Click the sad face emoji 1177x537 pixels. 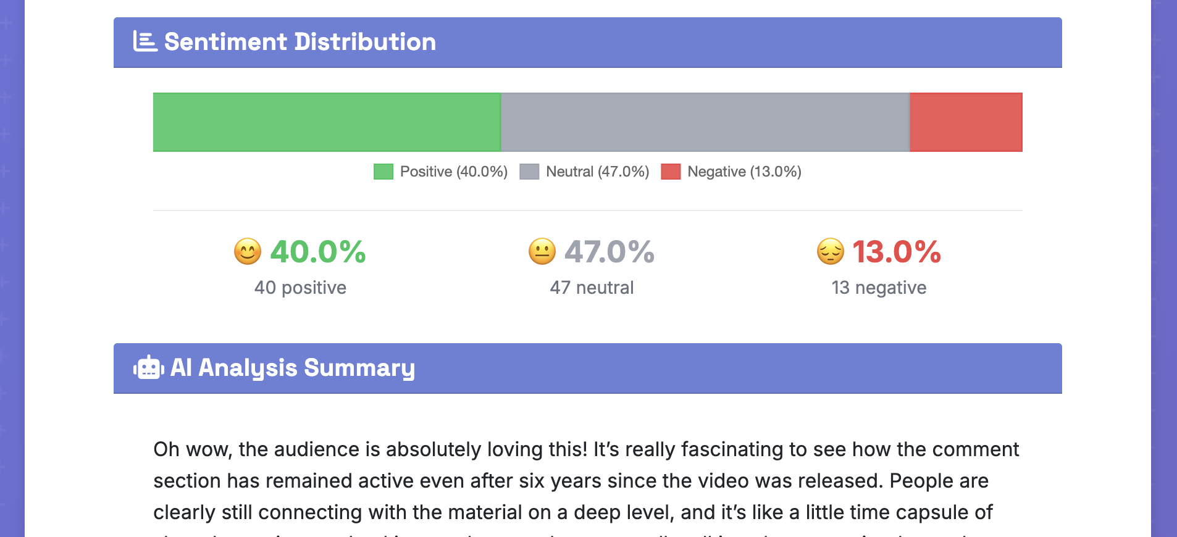coord(830,252)
